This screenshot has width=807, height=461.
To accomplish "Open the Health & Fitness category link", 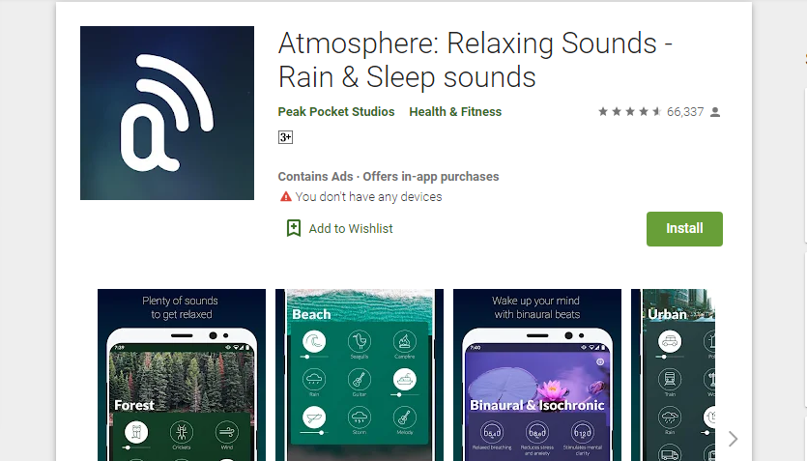I will (x=455, y=112).
